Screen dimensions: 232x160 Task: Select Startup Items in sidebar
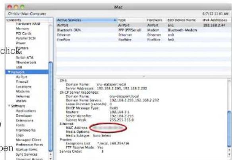(x=27, y=149)
